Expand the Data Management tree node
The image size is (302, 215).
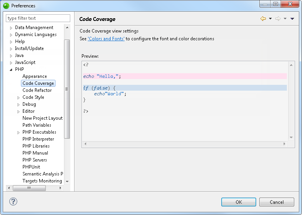(11, 28)
